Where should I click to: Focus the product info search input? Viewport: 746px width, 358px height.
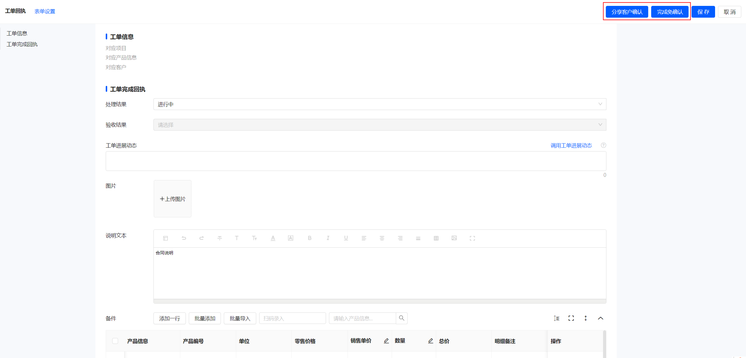tap(363, 318)
